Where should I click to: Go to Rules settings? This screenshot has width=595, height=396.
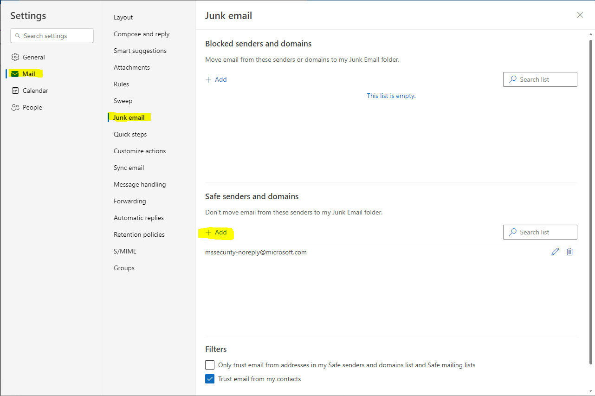(x=122, y=84)
